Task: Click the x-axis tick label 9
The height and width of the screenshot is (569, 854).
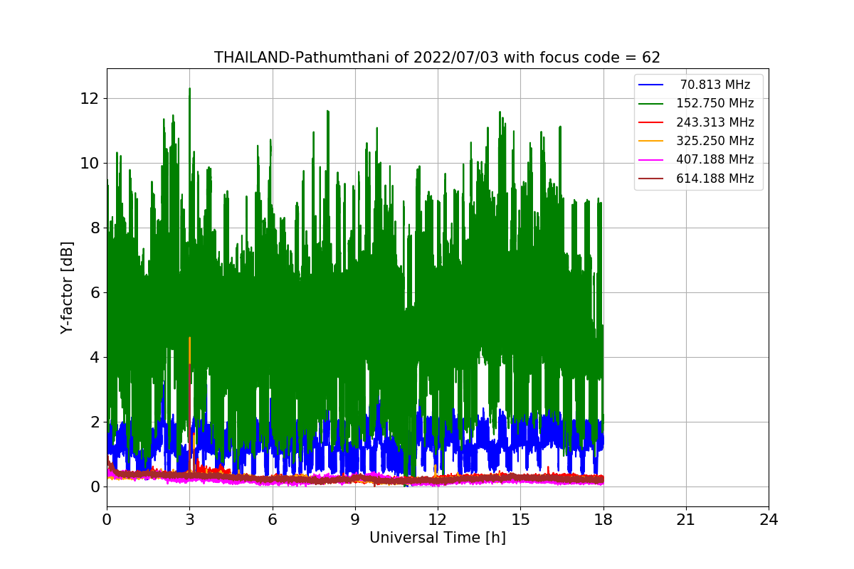Action: pos(355,520)
